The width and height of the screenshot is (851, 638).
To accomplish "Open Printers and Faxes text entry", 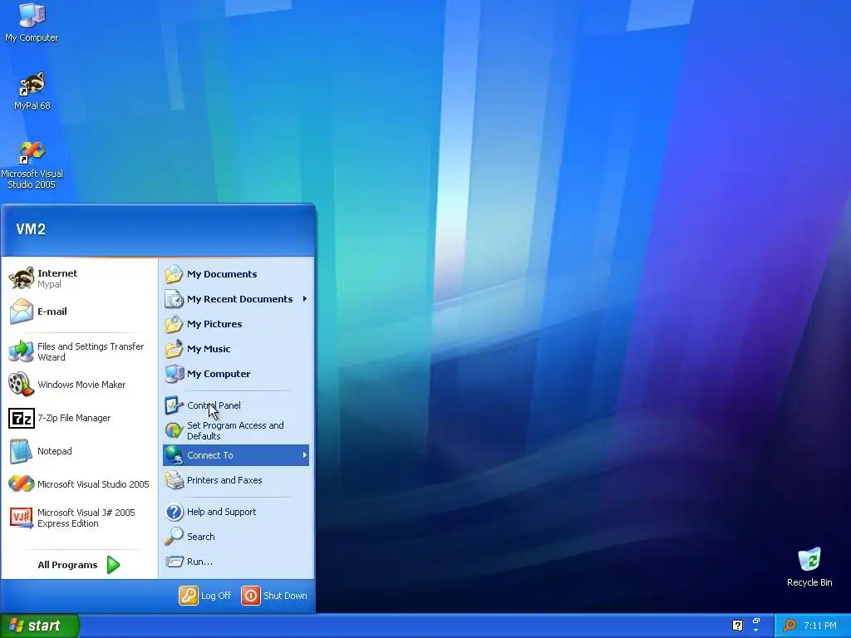I will pyautogui.click(x=224, y=480).
